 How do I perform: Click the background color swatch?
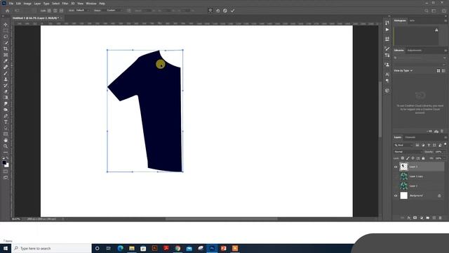7,166
